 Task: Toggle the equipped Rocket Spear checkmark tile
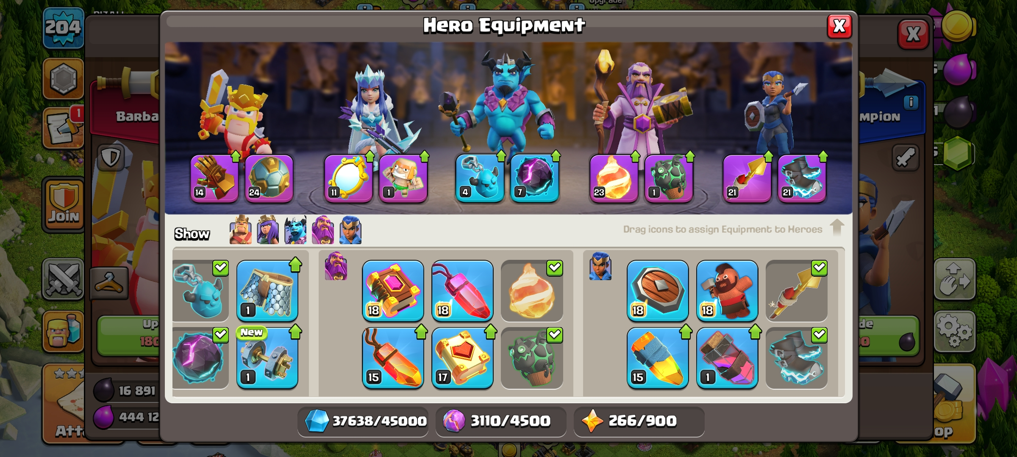tap(797, 291)
